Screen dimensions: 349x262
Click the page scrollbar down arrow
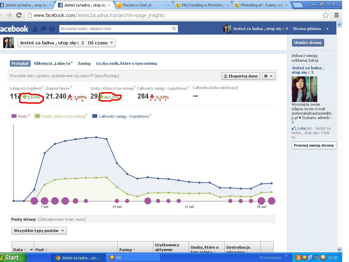[339, 249]
